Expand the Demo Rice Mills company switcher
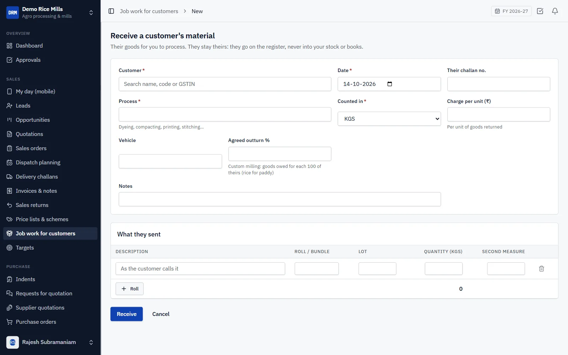Image resolution: width=568 pixels, height=355 pixels. click(91, 12)
